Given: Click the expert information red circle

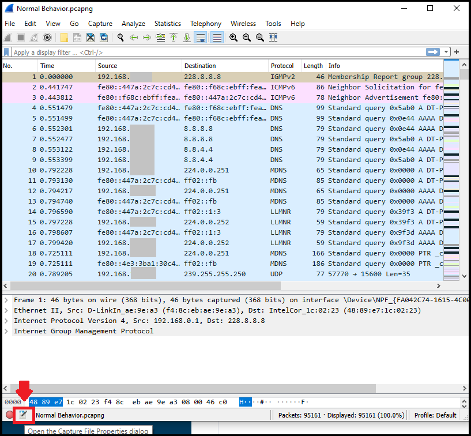Looking at the screenshot, I should pyautogui.click(x=9, y=415).
